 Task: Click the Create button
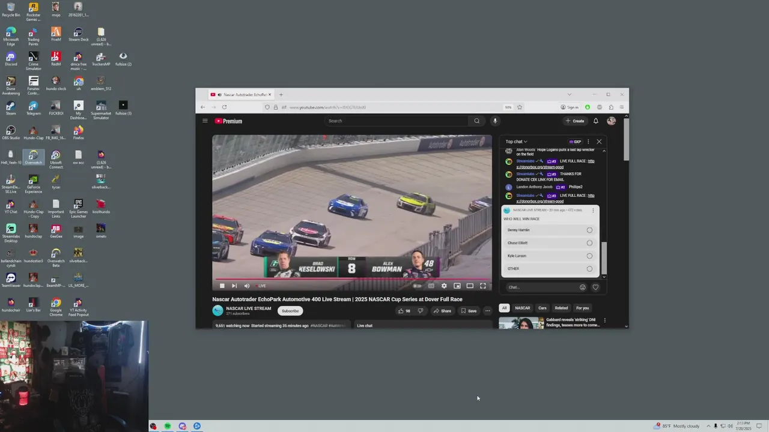click(575, 121)
